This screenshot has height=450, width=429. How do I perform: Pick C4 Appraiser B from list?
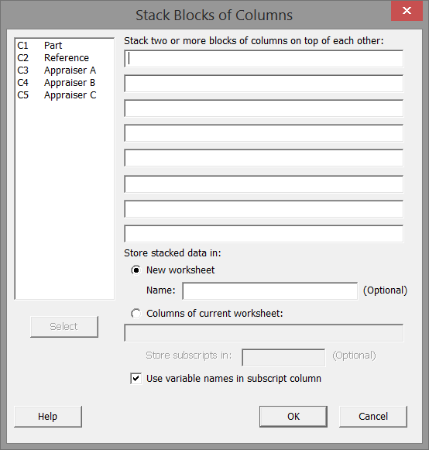click(56, 83)
